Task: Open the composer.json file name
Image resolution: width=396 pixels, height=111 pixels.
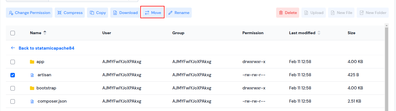Action: point(52,101)
